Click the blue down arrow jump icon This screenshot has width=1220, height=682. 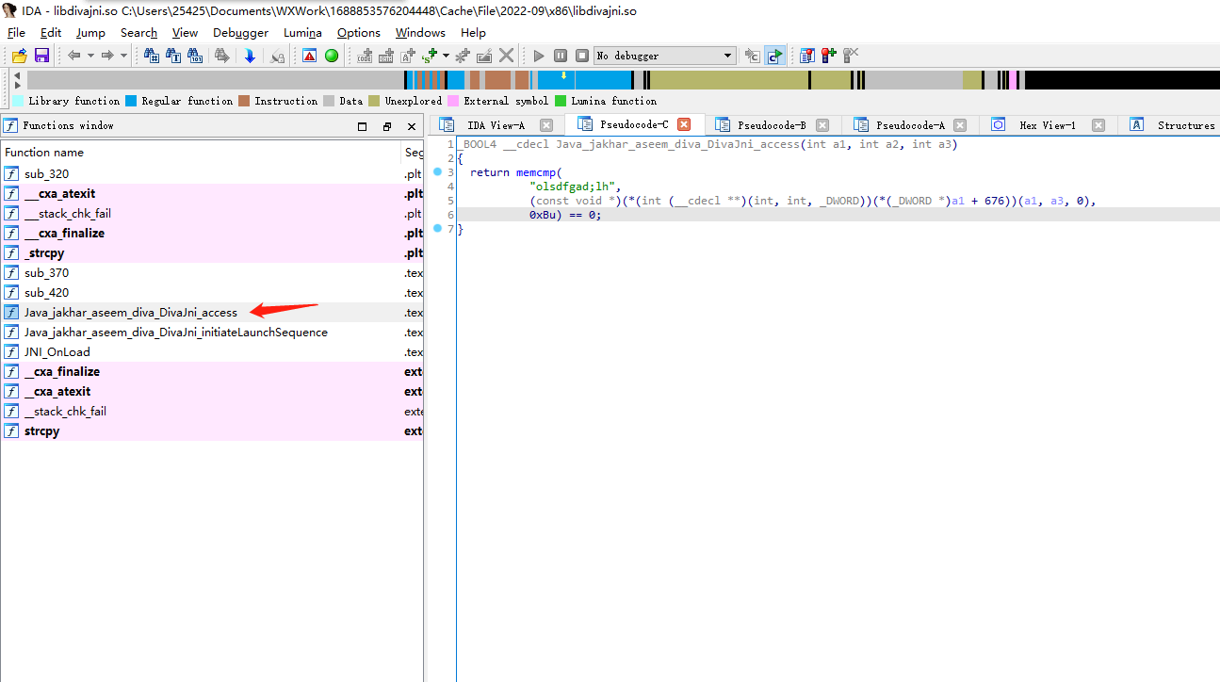coord(250,56)
